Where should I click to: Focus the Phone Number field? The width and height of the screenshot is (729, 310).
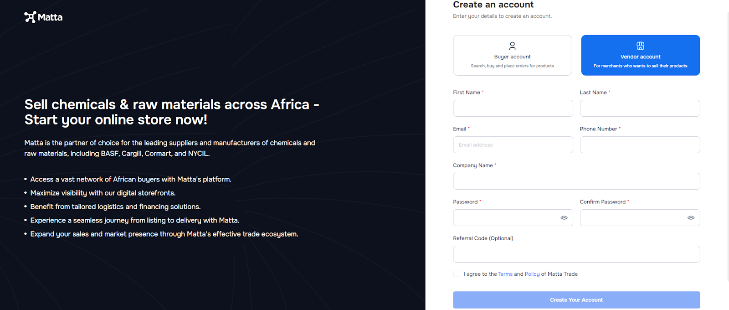coord(640,145)
